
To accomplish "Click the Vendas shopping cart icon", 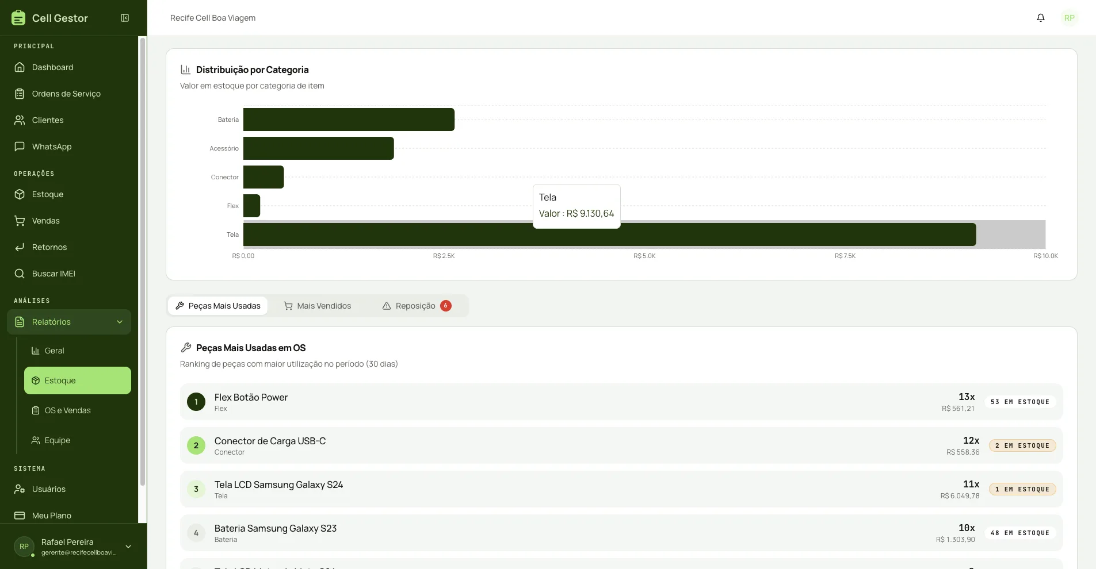I will pyautogui.click(x=20, y=221).
